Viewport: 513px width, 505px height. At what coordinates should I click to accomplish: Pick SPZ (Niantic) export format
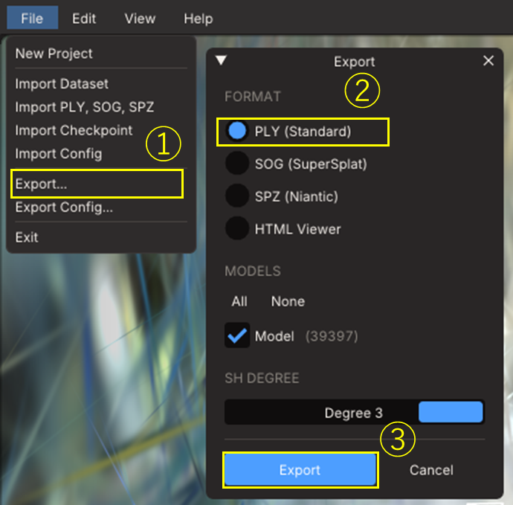click(237, 196)
